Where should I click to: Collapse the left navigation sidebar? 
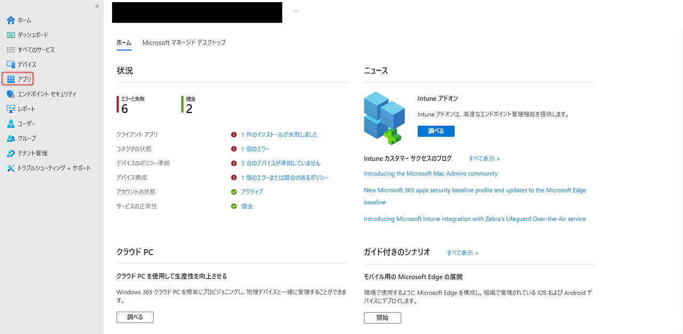pyautogui.click(x=97, y=6)
